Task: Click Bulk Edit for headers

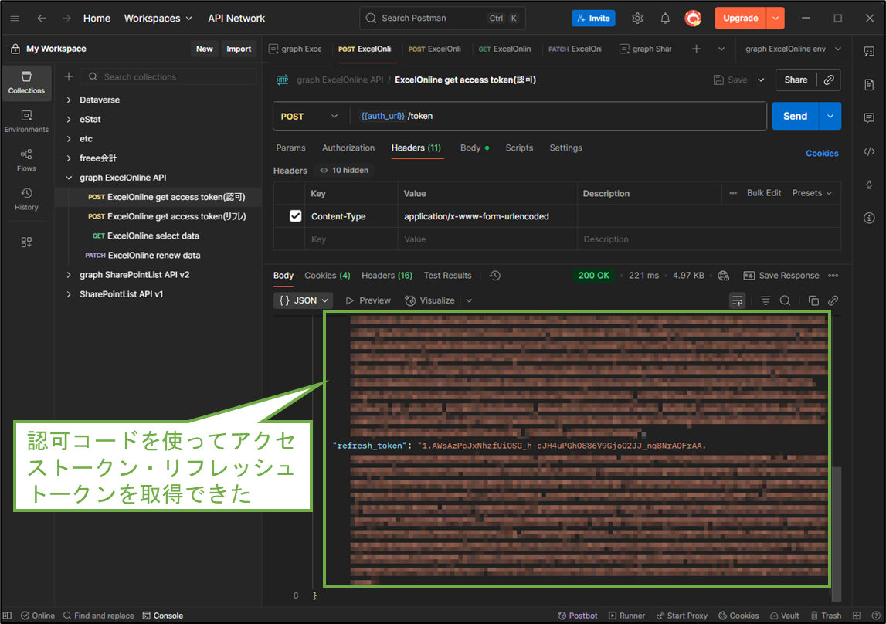Action: coord(764,193)
